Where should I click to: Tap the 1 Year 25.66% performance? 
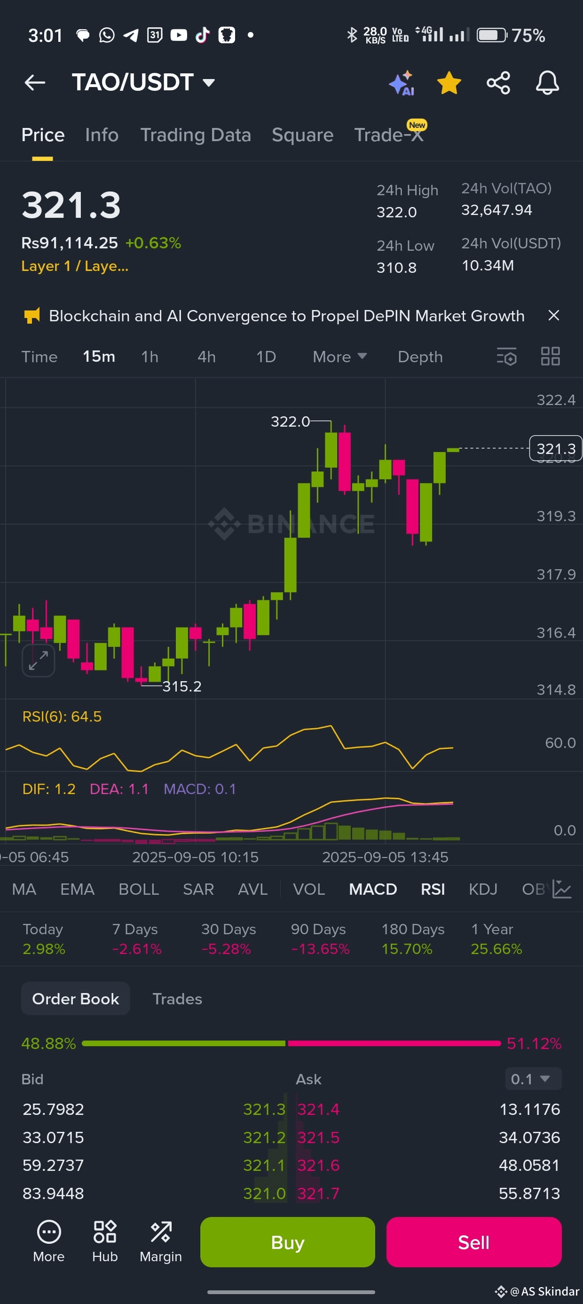496,939
